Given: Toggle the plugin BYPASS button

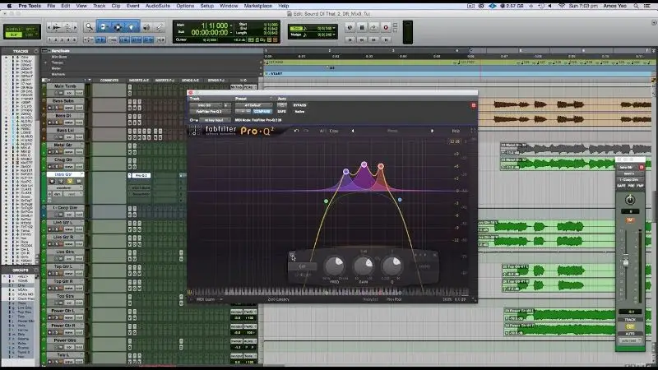Looking at the screenshot, I should (x=300, y=105).
